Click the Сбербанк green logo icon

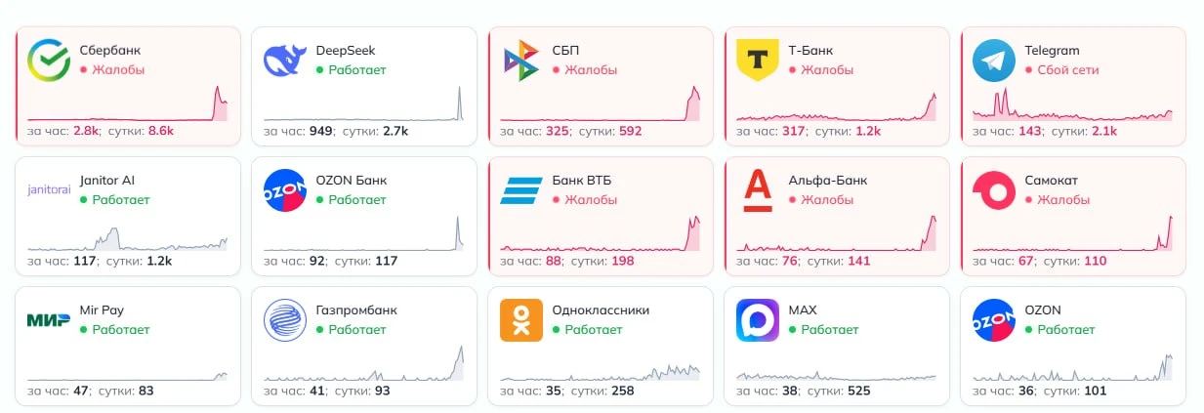click(x=48, y=61)
